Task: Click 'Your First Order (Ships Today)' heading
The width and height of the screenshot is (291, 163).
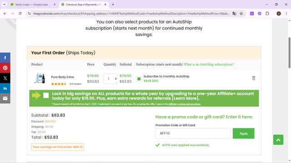Action: [63, 53]
